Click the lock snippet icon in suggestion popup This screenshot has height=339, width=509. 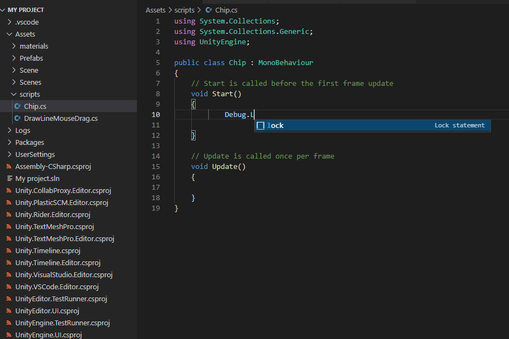pos(260,125)
